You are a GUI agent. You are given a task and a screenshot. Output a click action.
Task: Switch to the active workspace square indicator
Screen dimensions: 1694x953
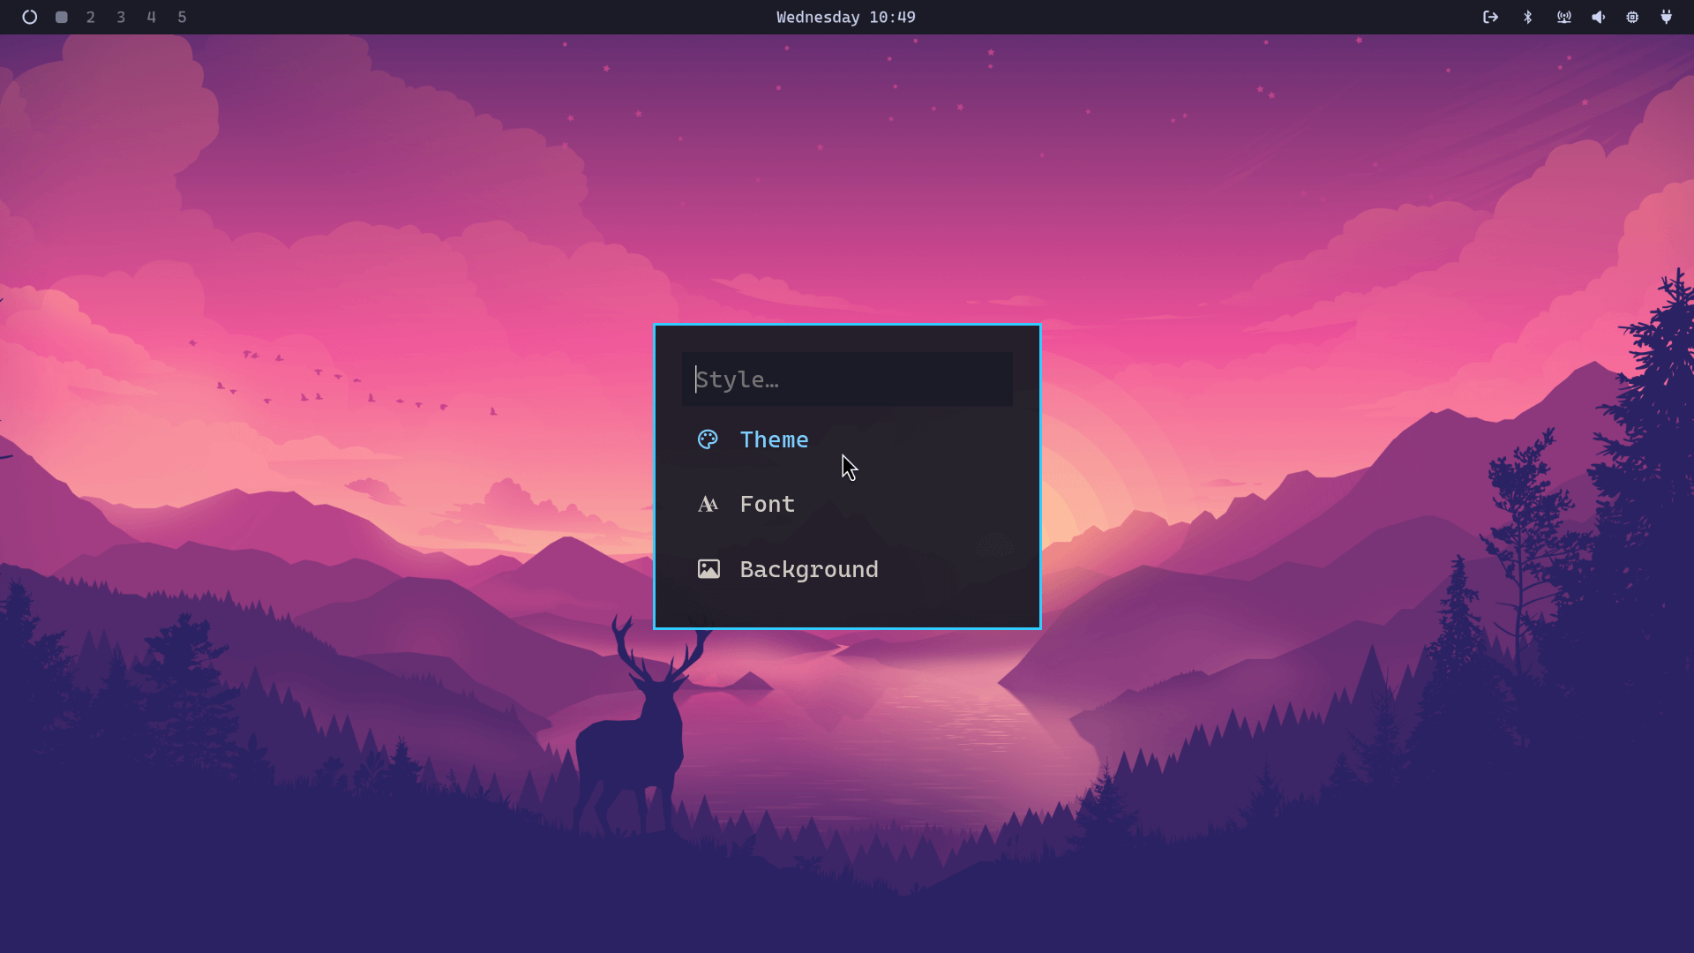click(x=62, y=17)
